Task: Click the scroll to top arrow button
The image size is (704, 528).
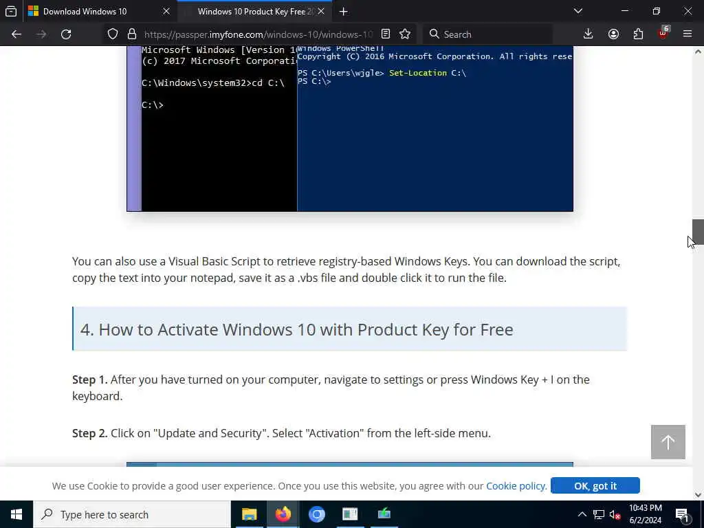Action: click(668, 442)
